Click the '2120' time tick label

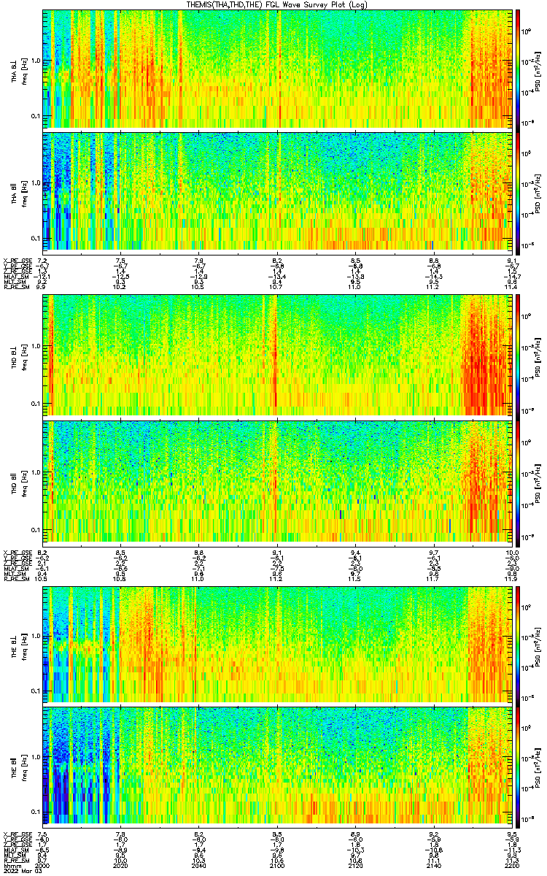coord(355,867)
